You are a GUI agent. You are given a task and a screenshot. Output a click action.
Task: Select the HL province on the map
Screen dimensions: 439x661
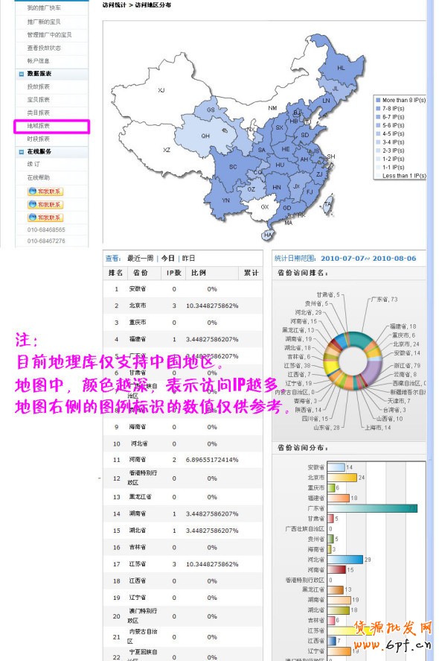(341, 68)
